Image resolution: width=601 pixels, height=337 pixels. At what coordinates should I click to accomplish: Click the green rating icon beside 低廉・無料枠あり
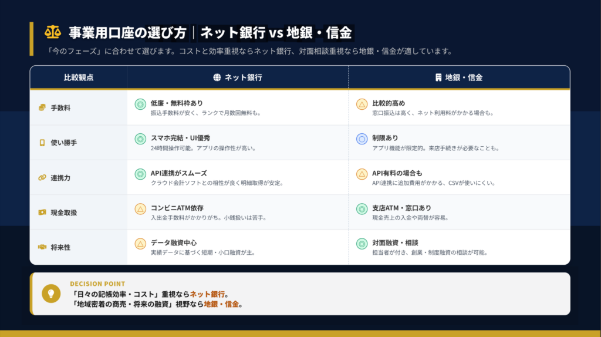point(140,105)
